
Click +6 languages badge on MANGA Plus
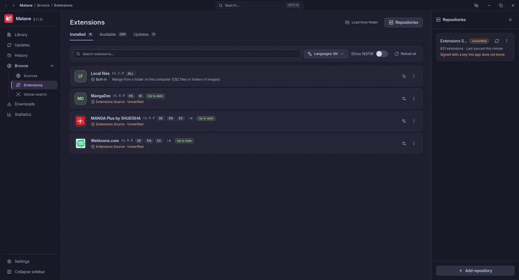[191, 118]
